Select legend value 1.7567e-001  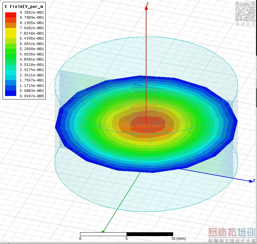[32, 80]
